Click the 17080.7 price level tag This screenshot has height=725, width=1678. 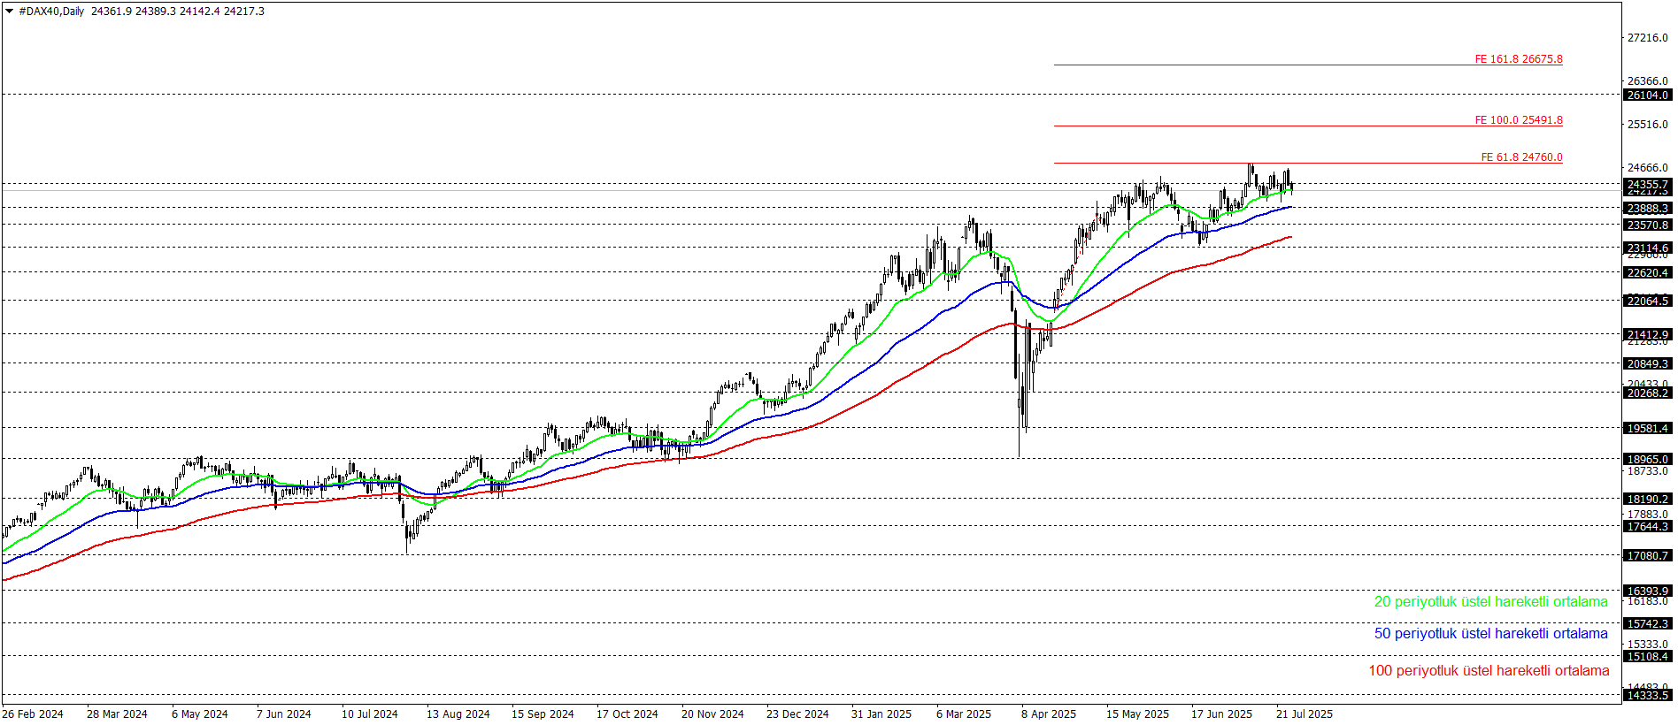point(1647,556)
